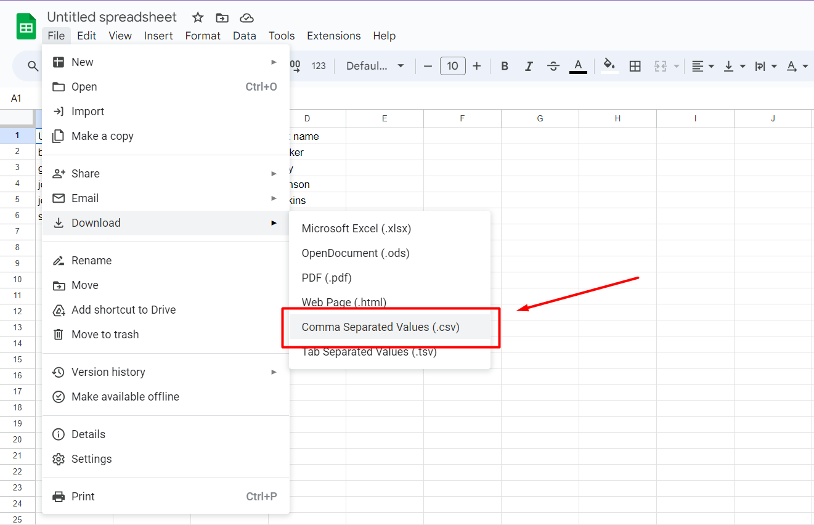This screenshot has height=525, width=814.
Task: Increase font size with plus icon
Action: click(477, 66)
